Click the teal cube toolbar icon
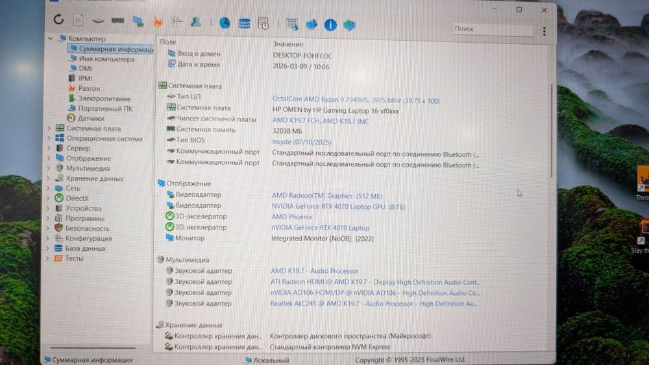 pyautogui.click(x=349, y=25)
